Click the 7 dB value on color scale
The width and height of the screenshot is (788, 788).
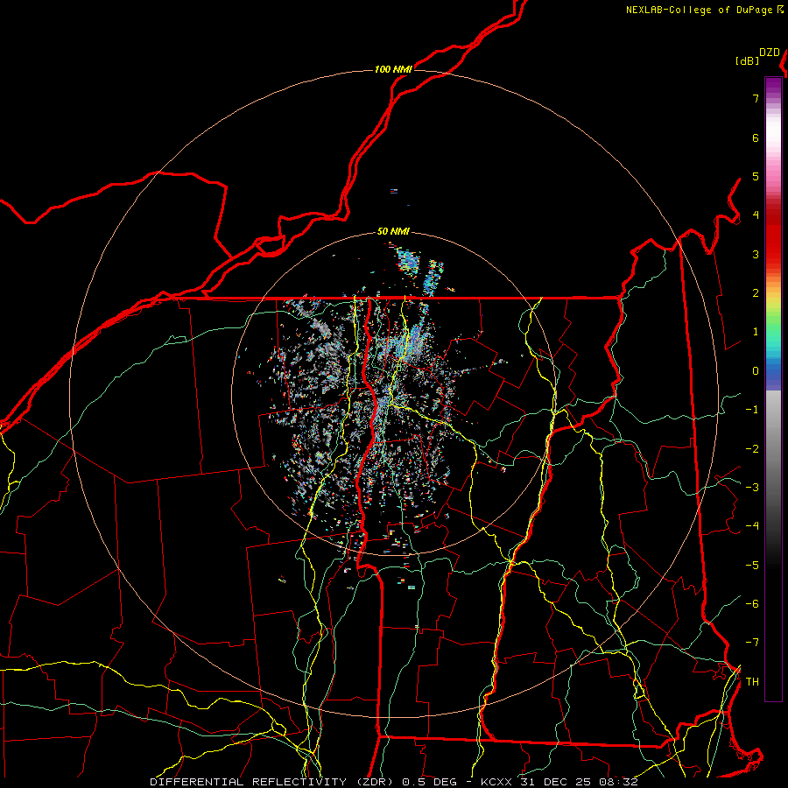[x=756, y=98]
